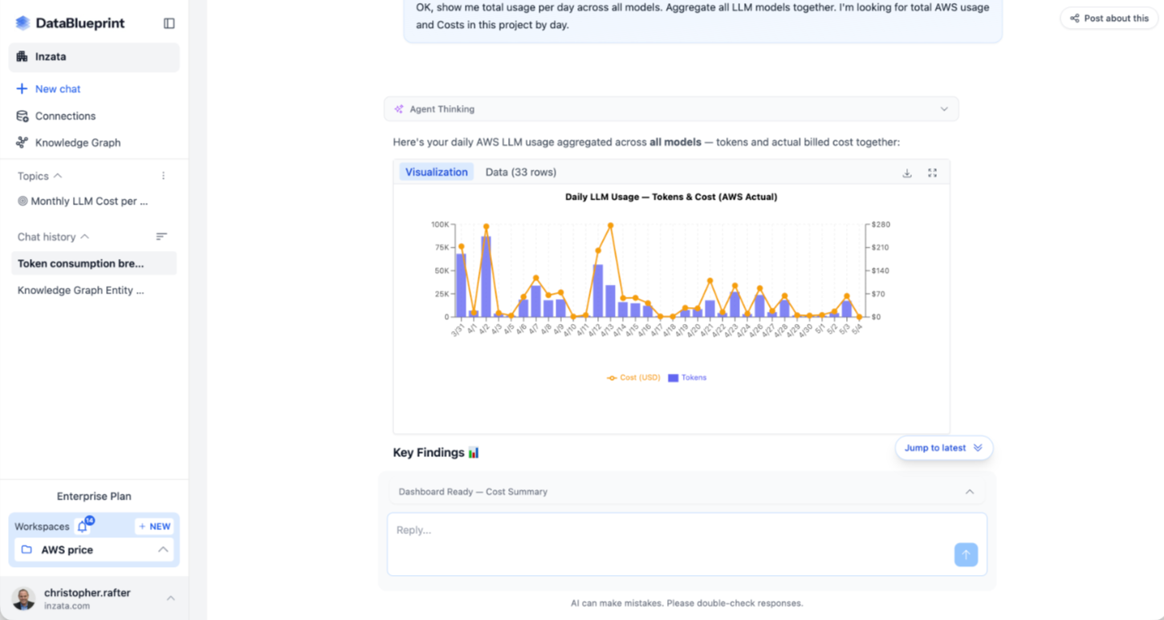The height and width of the screenshot is (620, 1164).
Task: Click the christopher.rafter profile avatar
Action: coord(24,598)
